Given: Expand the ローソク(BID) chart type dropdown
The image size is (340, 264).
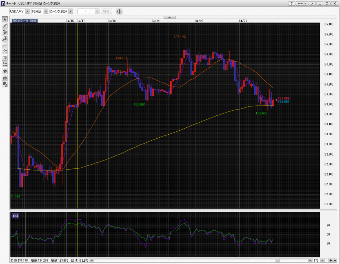Looking at the screenshot, I should click(71, 11).
